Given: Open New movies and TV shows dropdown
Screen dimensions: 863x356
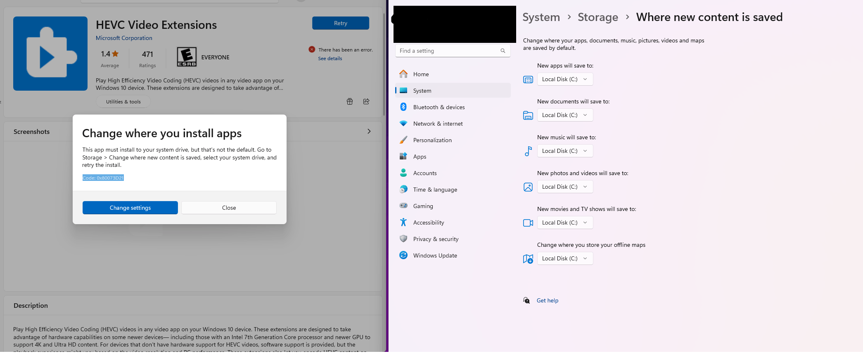Looking at the screenshot, I should 565,222.
